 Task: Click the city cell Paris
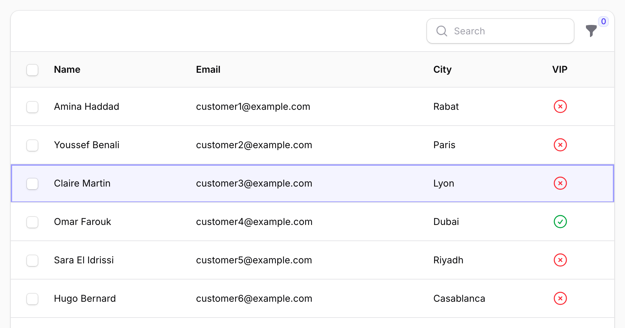coord(444,145)
